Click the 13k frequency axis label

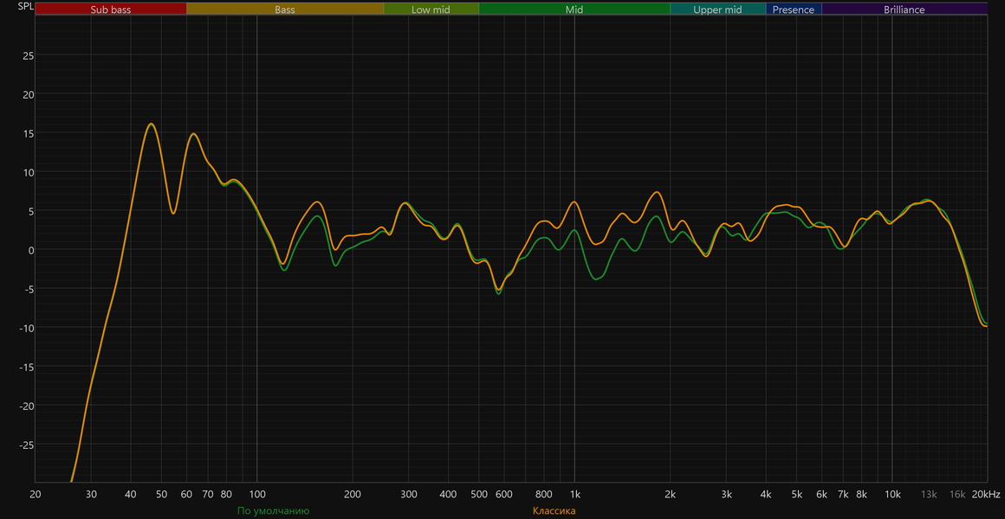(x=930, y=494)
